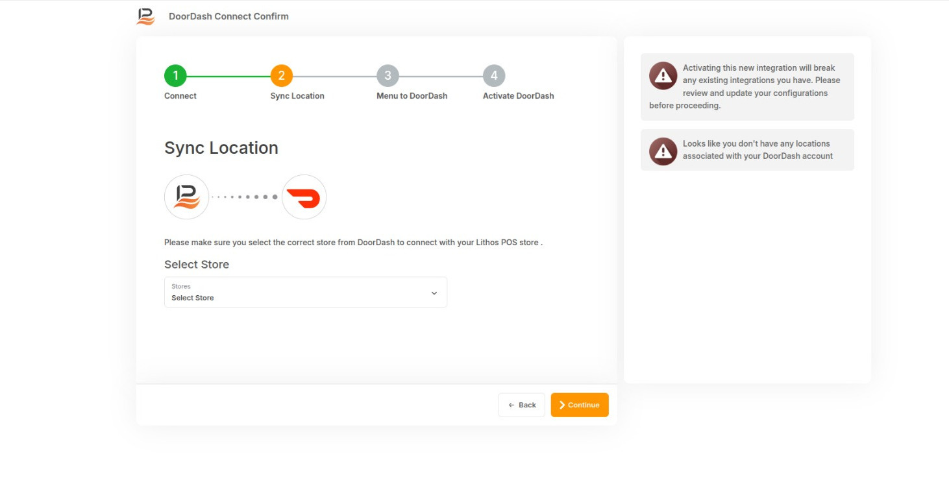
Task: Click the 'Activate DoorDash' step label
Action: click(x=519, y=96)
